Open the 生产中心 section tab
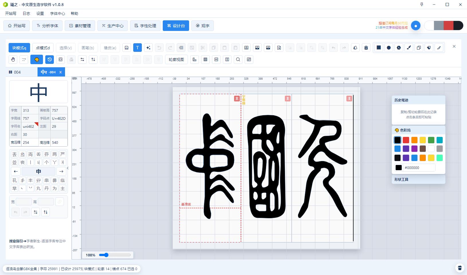 tap(113, 26)
